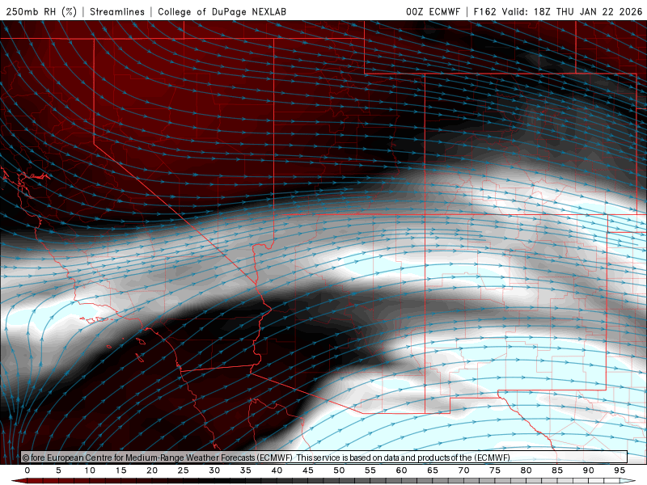Click the colorbar label '40'

point(277,470)
